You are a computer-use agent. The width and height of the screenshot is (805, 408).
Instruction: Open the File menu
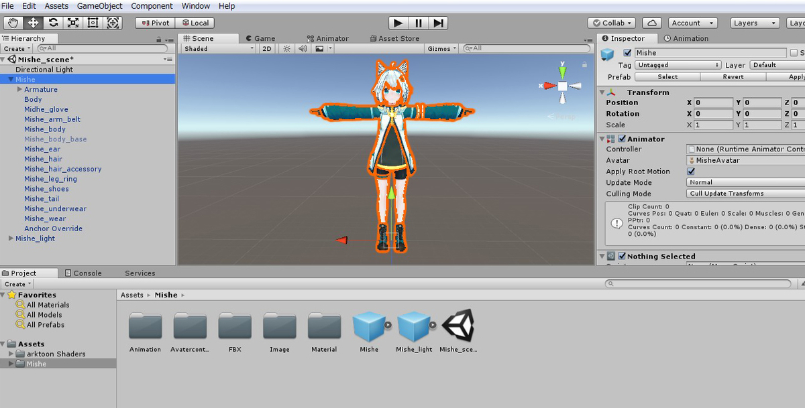point(8,6)
